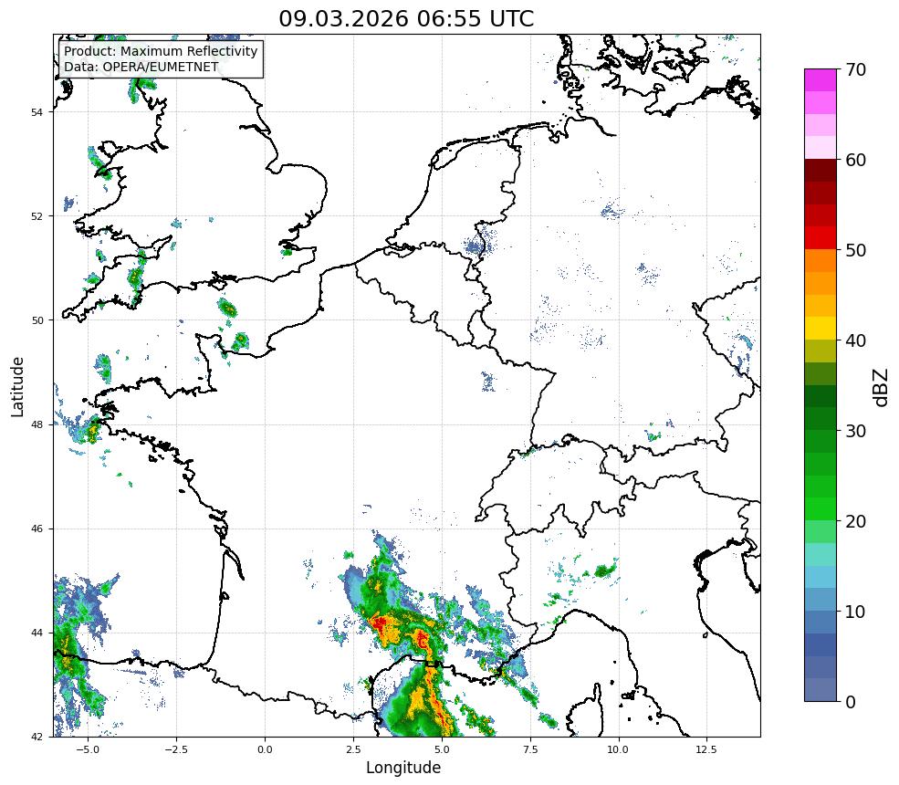Click the longitude tick label 7.5
Image resolution: width=899 pixels, height=785 pixels.
(530, 748)
